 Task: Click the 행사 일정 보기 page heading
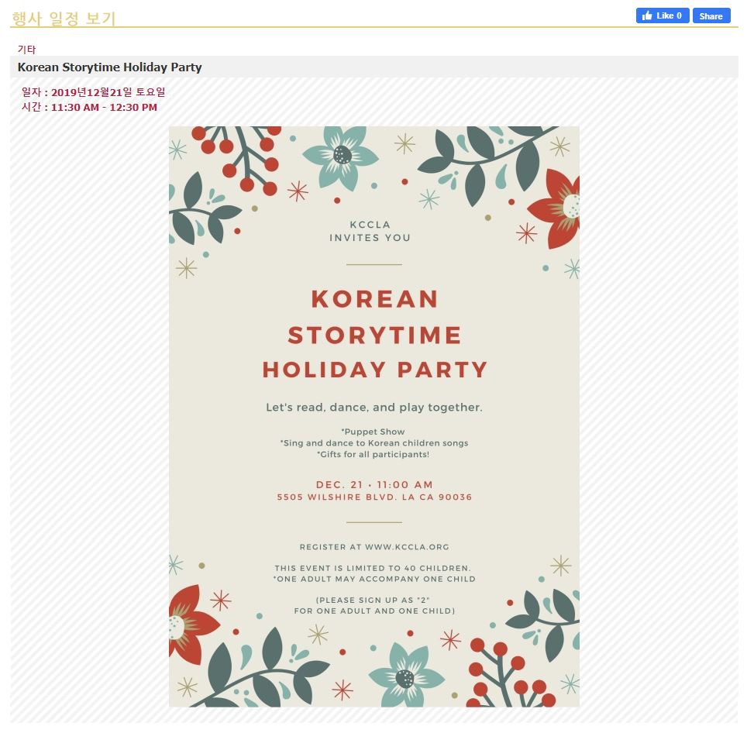(64, 19)
